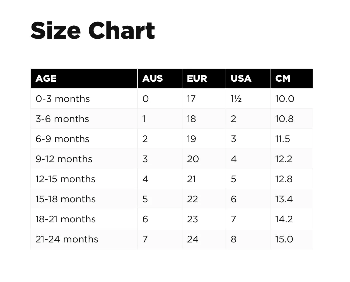Select the USA column header
Screen dimensions: 350x282
tap(241, 79)
